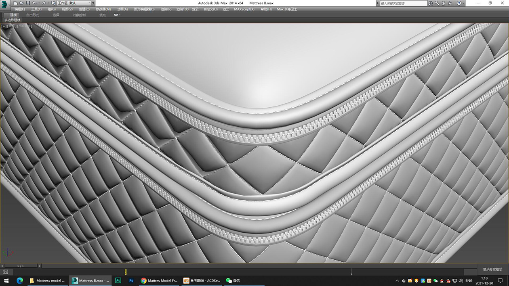Click the Favorites star icon
Image resolution: width=509 pixels, height=286 pixels.
coord(450,3)
